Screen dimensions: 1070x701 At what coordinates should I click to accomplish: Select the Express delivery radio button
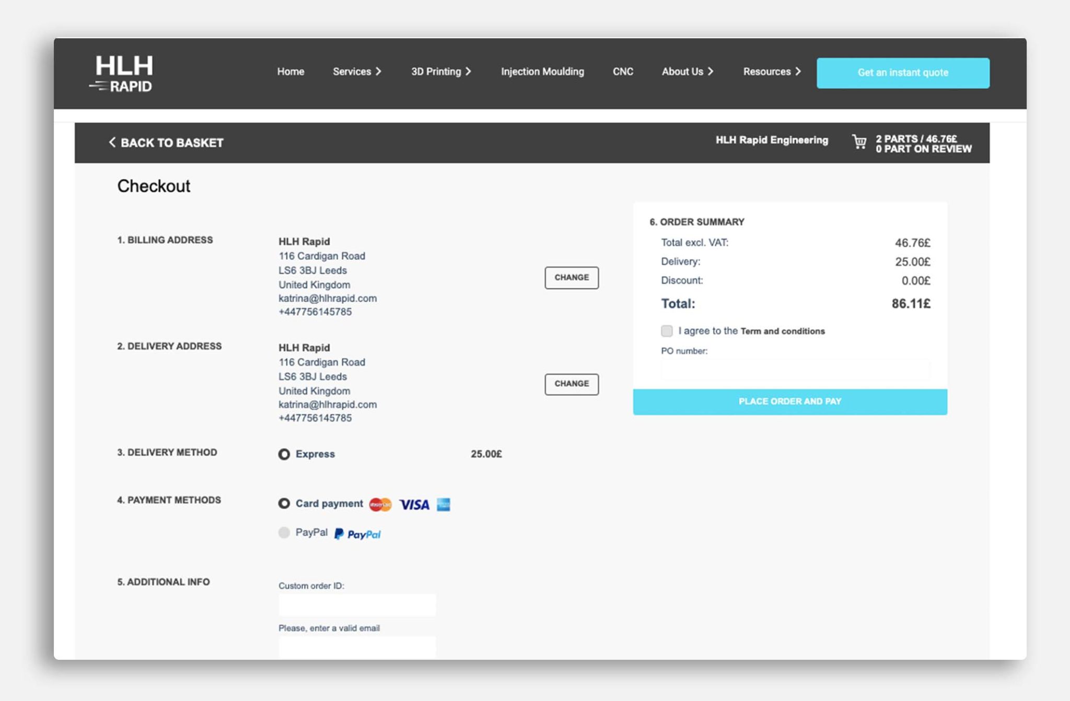[x=284, y=454]
